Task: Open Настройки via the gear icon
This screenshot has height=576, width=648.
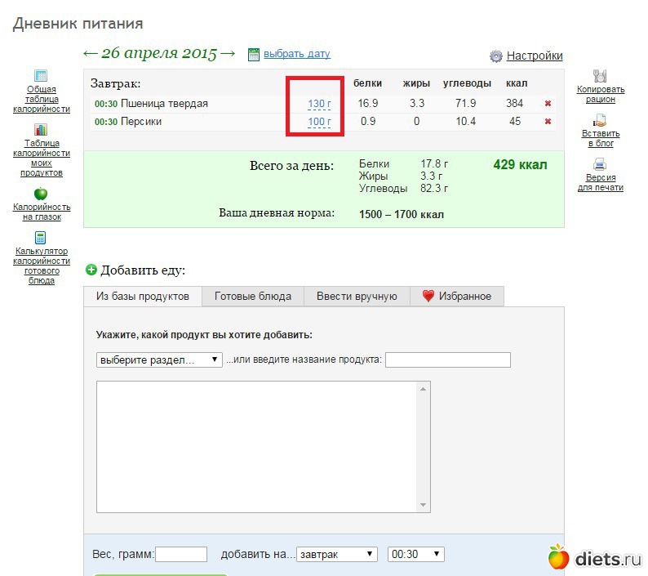Action: 496,56
